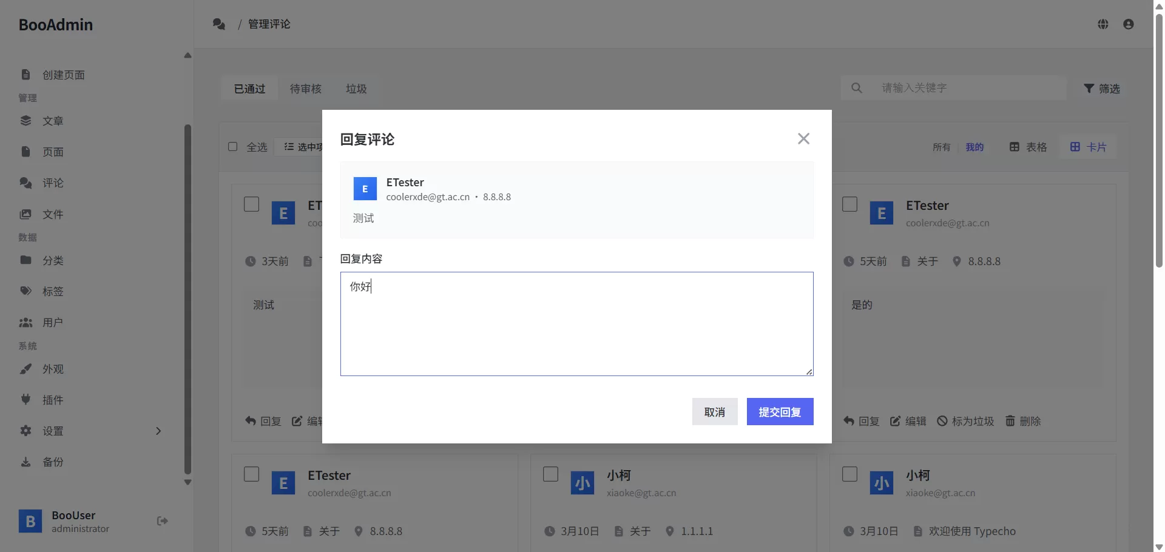
Task: Check the top-right ETester comment card checkbox
Action: pyautogui.click(x=849, y=204)
